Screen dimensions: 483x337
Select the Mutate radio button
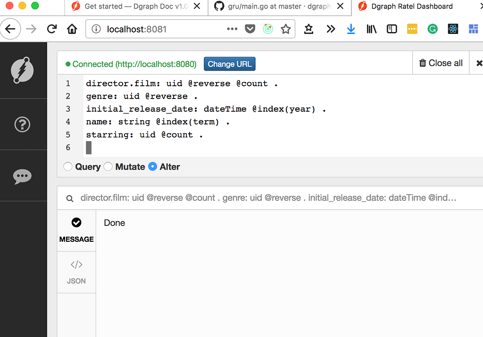(x=108, y=166)
